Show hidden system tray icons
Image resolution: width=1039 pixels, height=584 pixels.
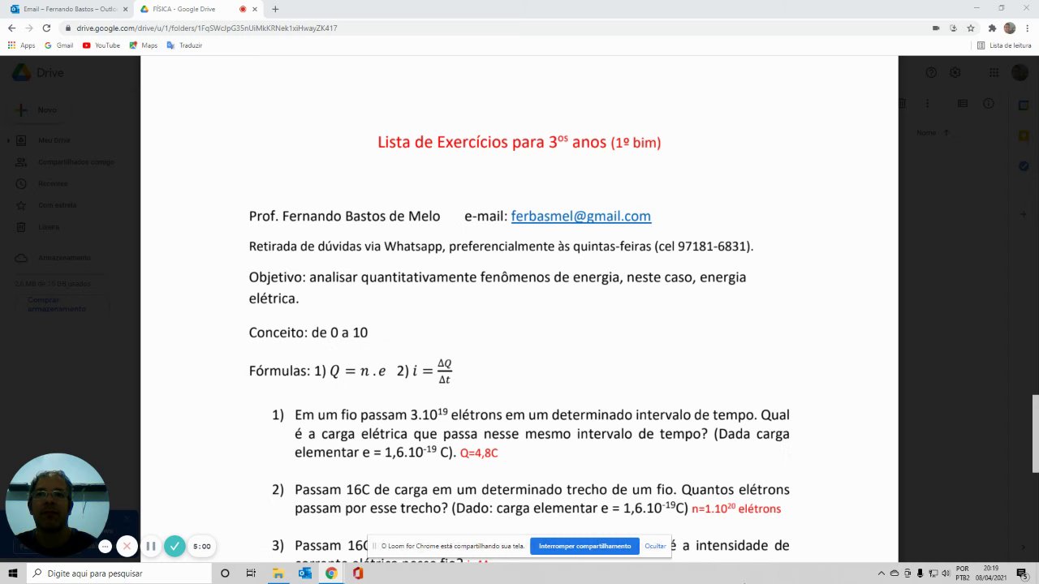pos(882,573)
